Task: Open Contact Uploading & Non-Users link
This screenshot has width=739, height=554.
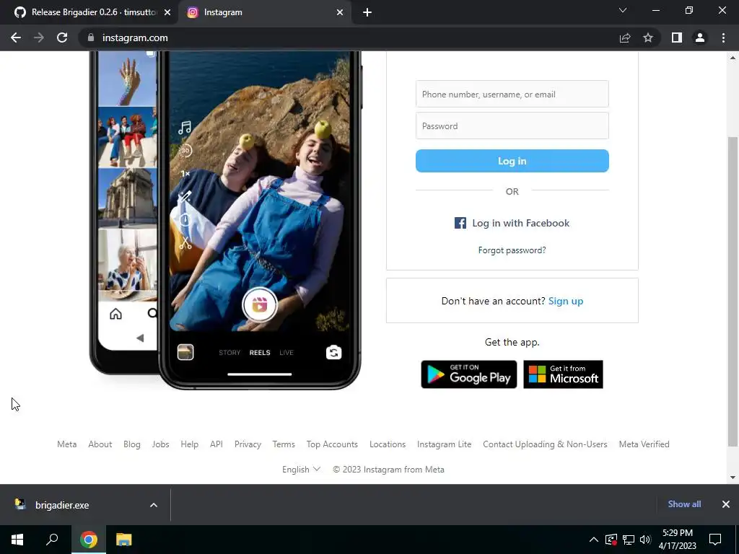Action: 545,444
